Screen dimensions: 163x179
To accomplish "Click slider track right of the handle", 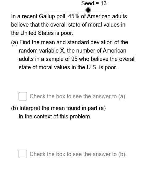I will [x=98, y=10].
